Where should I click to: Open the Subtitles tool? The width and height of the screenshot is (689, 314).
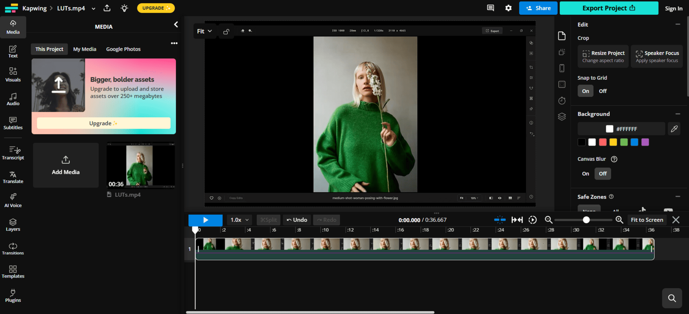coord(13,123)
